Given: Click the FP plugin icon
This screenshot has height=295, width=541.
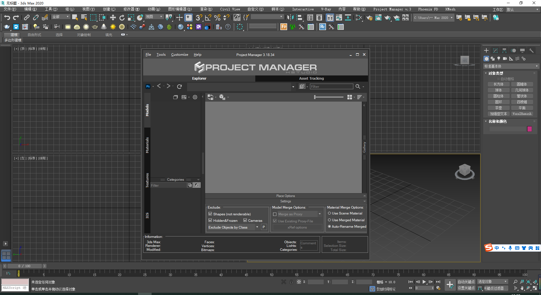Looking at the screenshot, I should click(x=284, y=27).
